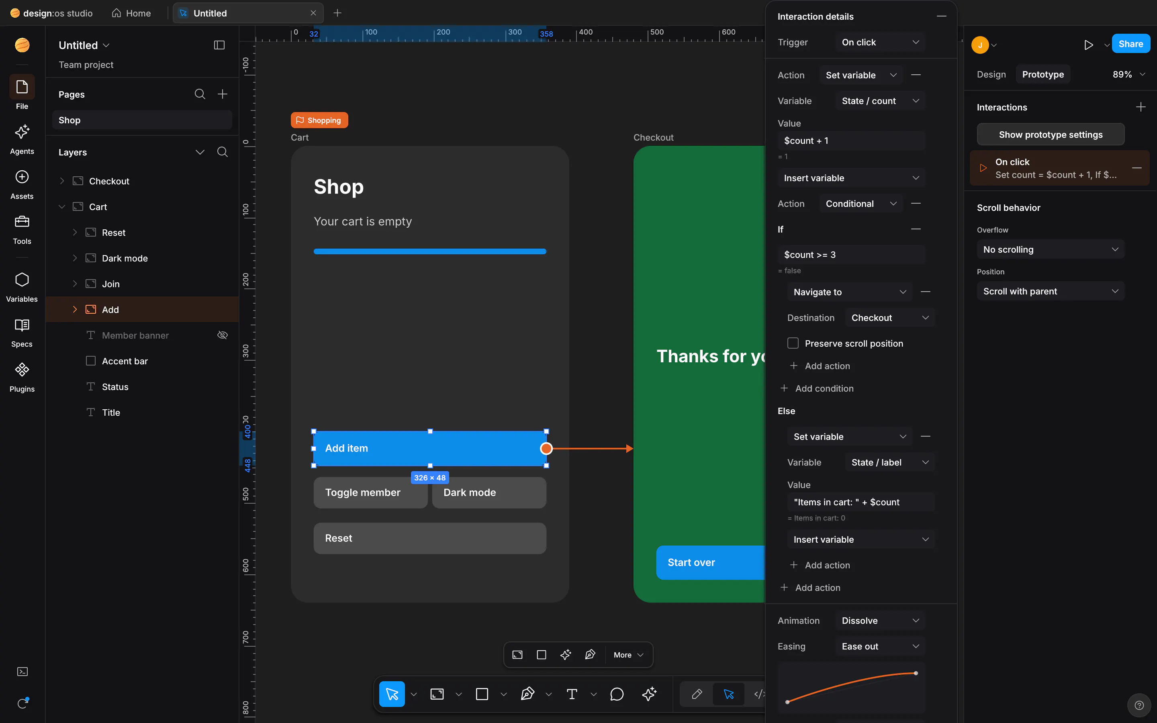
Task: Select the Pen tool in bottom toolbar
Action: coord(527,694)
